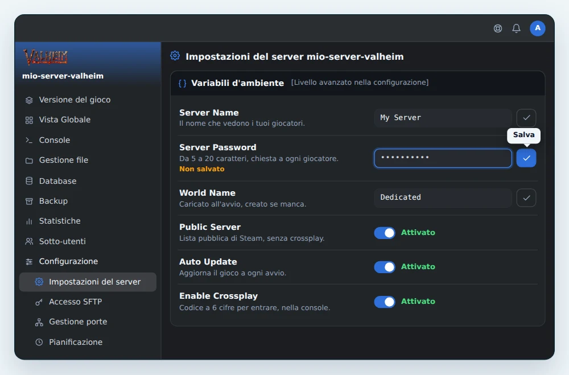Screen dimensions: 569x375
Task: Open Versione del gioco in sidebar
Action: pos(88,100)
